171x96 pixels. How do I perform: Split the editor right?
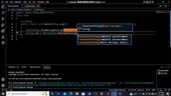coord(166,6)
